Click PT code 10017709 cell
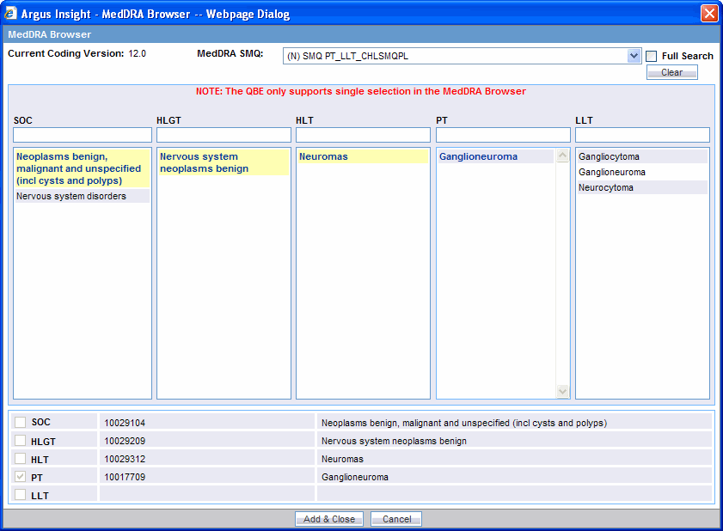This screenshot has width=723, height=531. coord(207,477)
